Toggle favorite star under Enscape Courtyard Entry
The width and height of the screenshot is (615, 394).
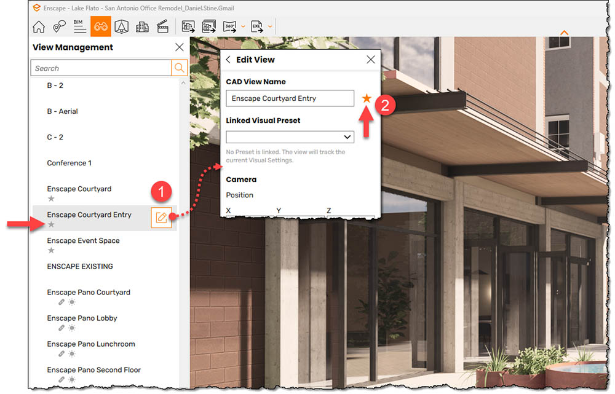point(51,224)
